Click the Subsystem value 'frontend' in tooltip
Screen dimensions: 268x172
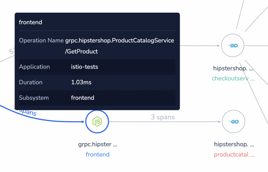coord(82,98)
